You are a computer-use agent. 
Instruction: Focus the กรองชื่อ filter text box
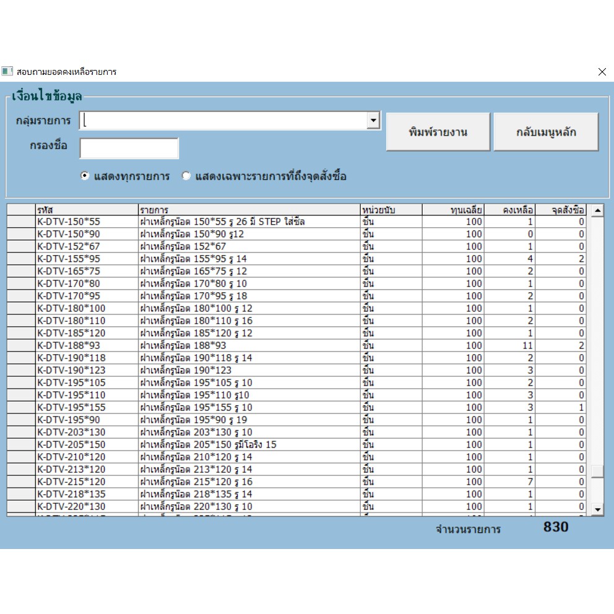coord(129,149)
